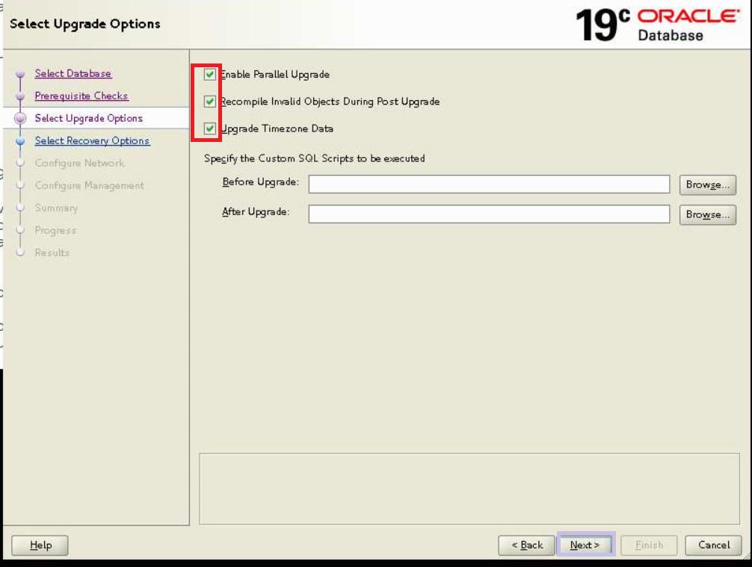Uncheck Upgrade Timezone Data
Image resolution: width=752 pixels, height=567 pixels.
[210, 128]
